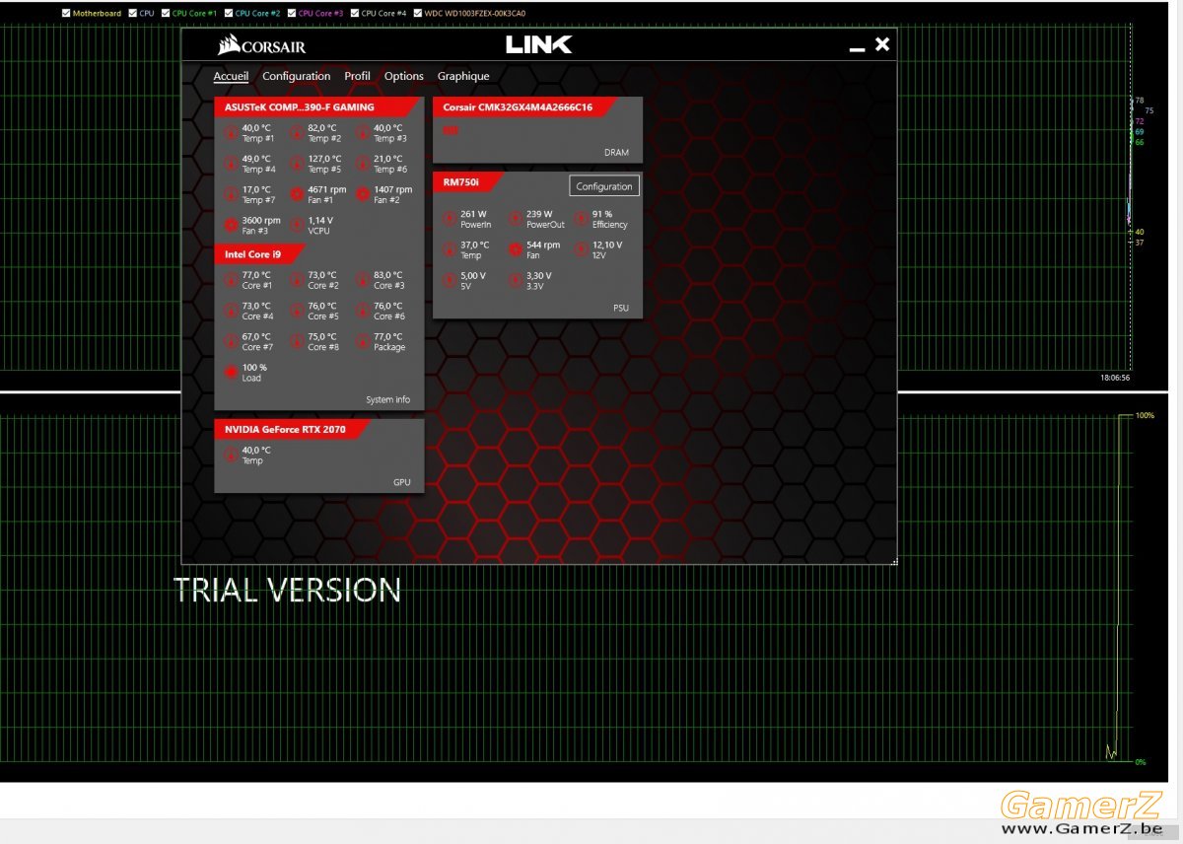Click the 12V rail icon
The height and width of the screenshot is (844, 1183).
(582, 249)
